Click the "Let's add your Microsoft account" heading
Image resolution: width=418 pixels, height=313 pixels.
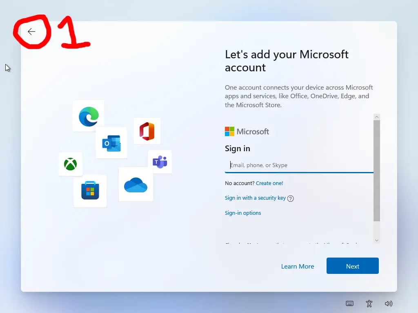[287, 61]
